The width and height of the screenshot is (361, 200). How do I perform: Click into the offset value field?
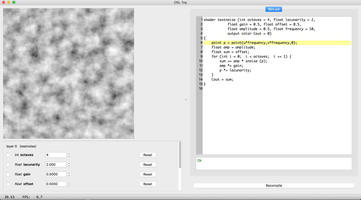(56, 184)
